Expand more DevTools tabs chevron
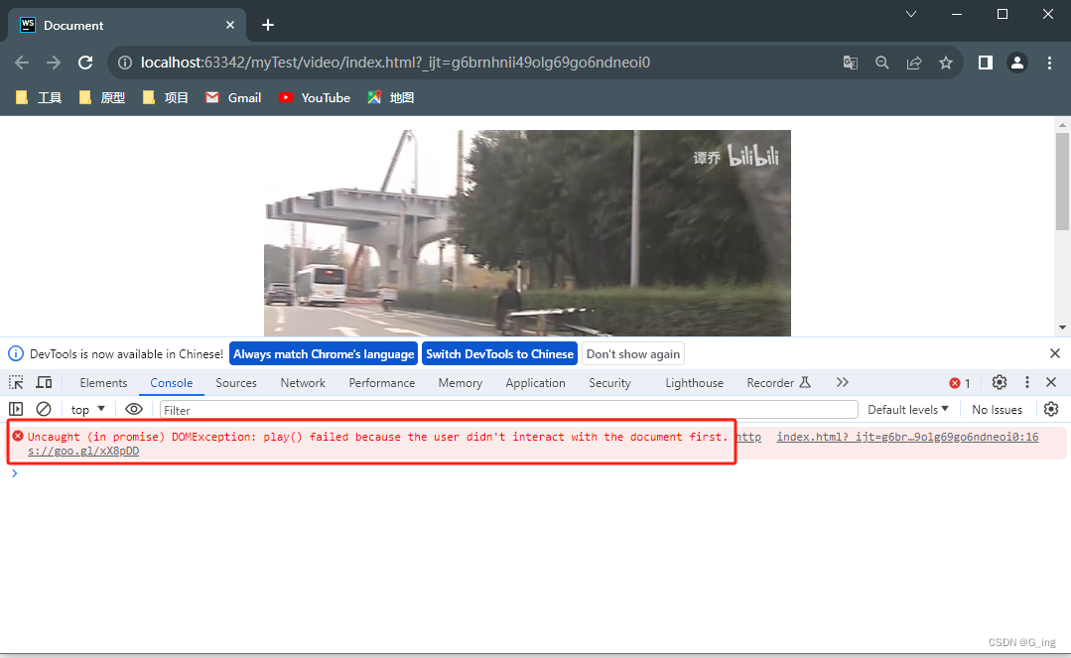Viewport: 1071px width, 658px height. point(843,383)
